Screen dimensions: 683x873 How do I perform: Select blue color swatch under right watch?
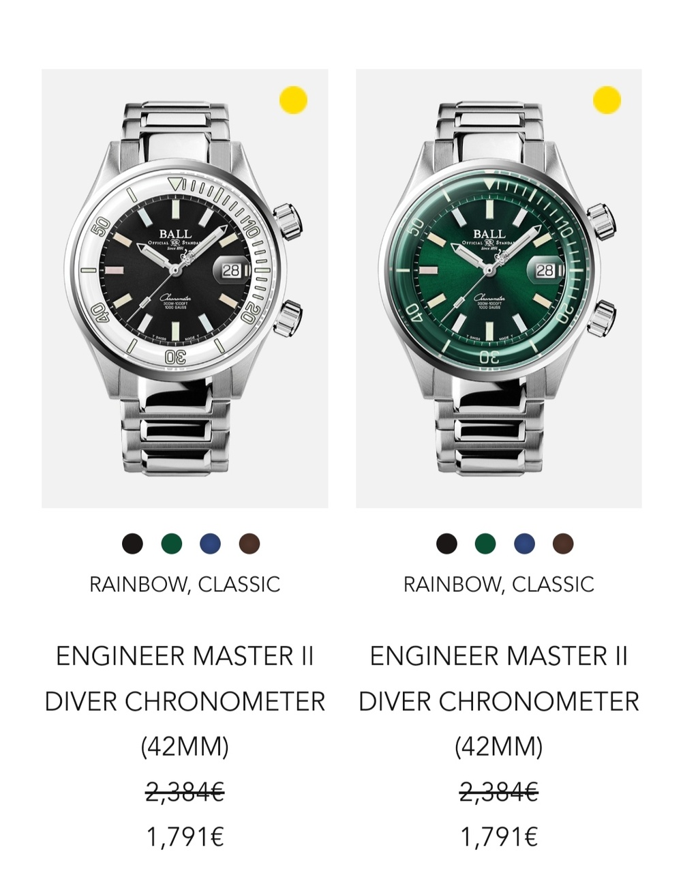(x=524, y=544)
